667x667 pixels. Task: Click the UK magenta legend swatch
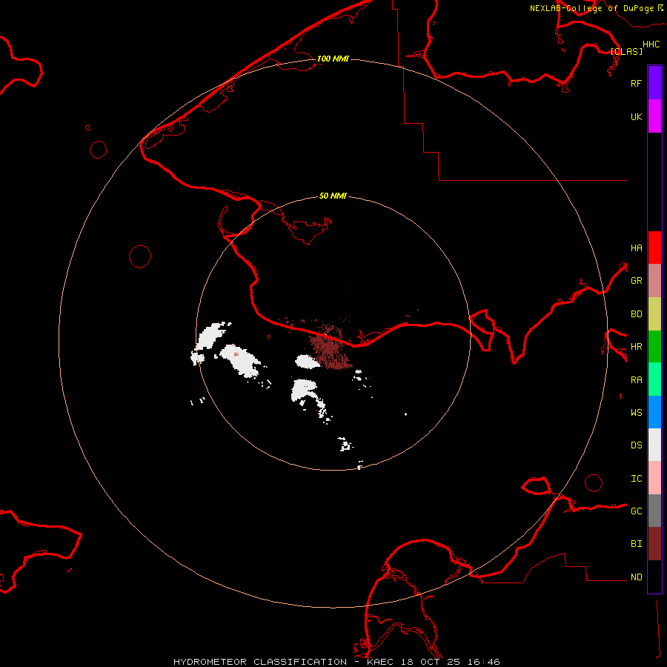click(x=654, y=116)
